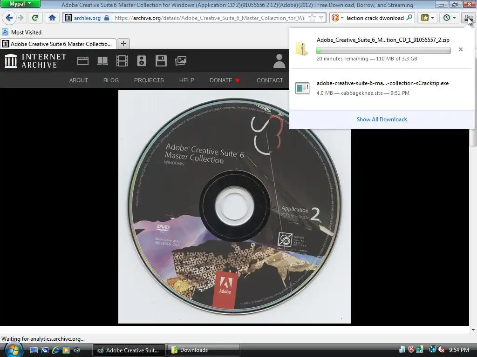Click Show Desktop quick launch icon

pyautogui.click(x=34, y=350)
